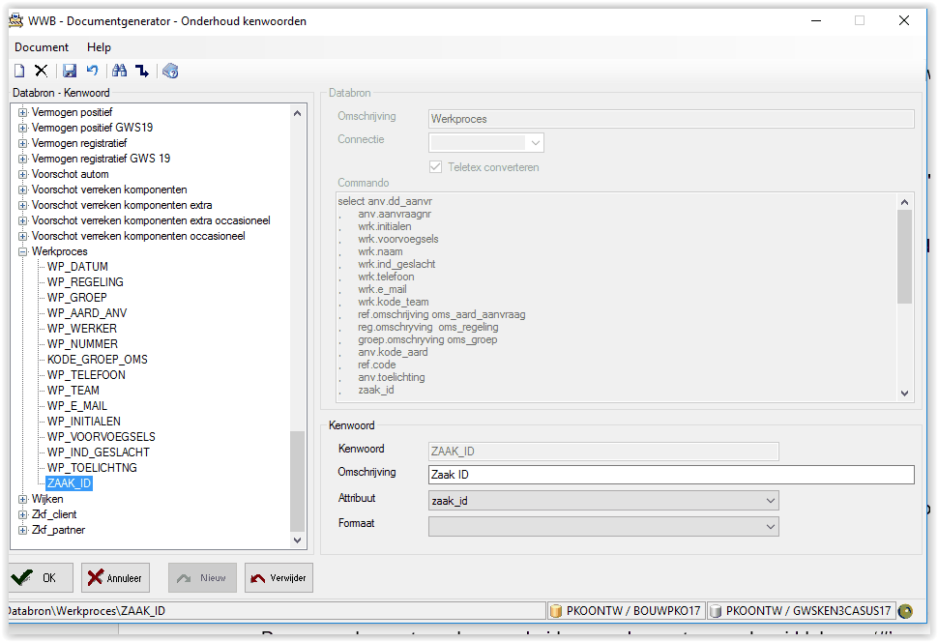Click the New document toolbar icon
Image resolution: width=938 pixels, height=642 pixels.
19,72
